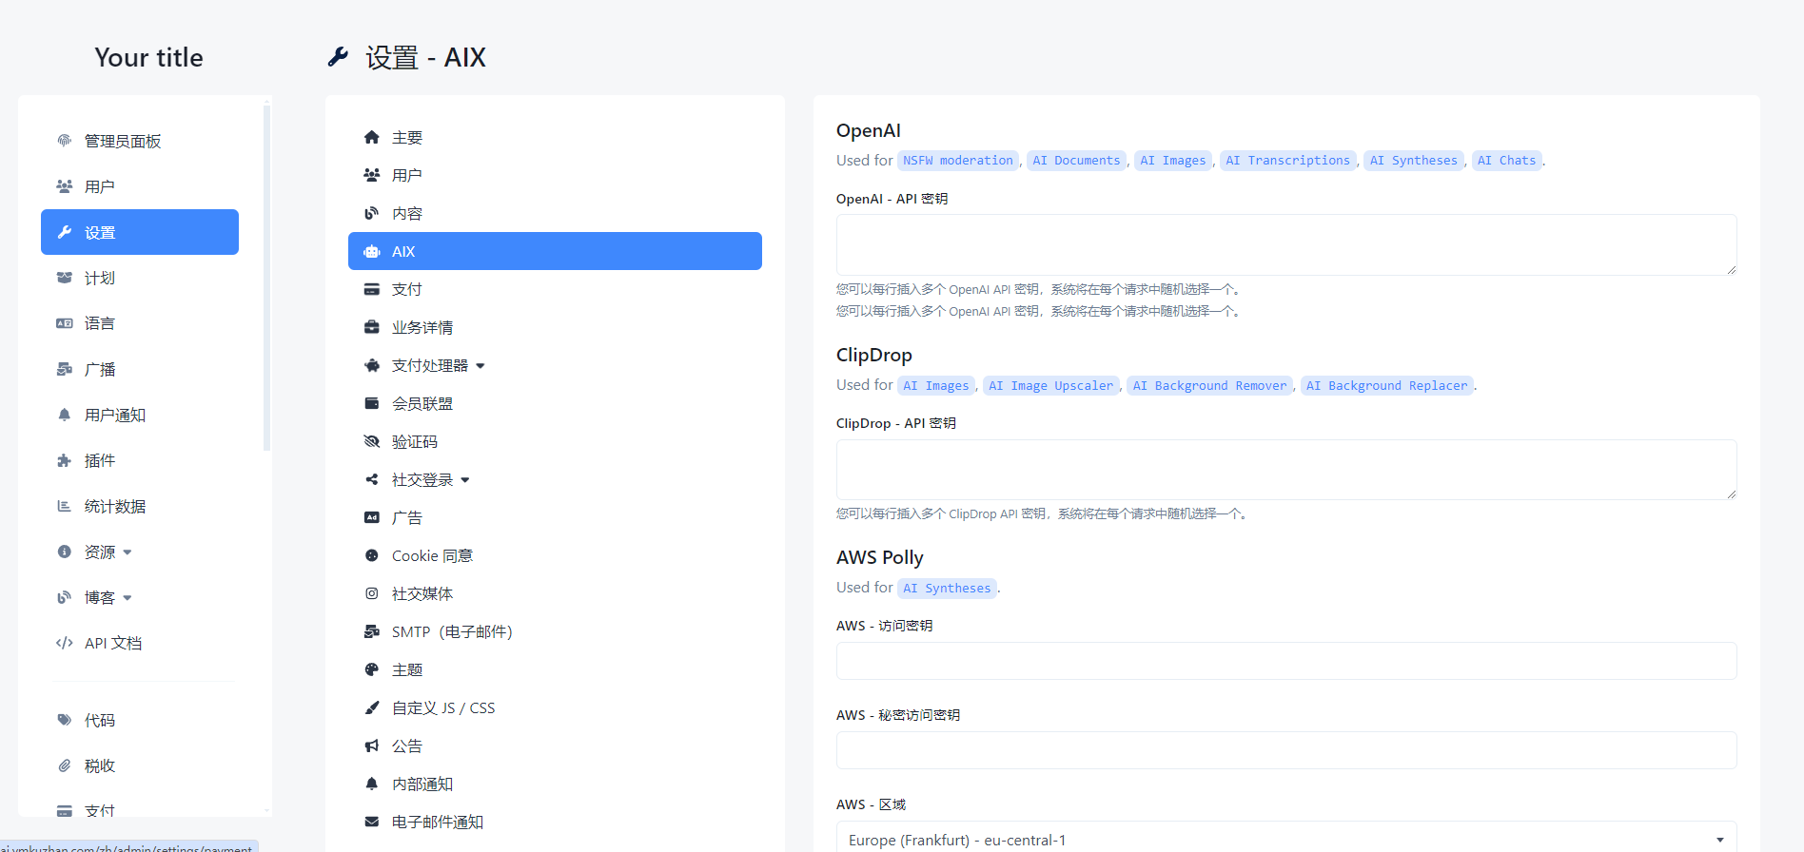Viewport: 1804px width, 852px height.
Task: Click the palette icon beside 主题
Action: [372, 669]
